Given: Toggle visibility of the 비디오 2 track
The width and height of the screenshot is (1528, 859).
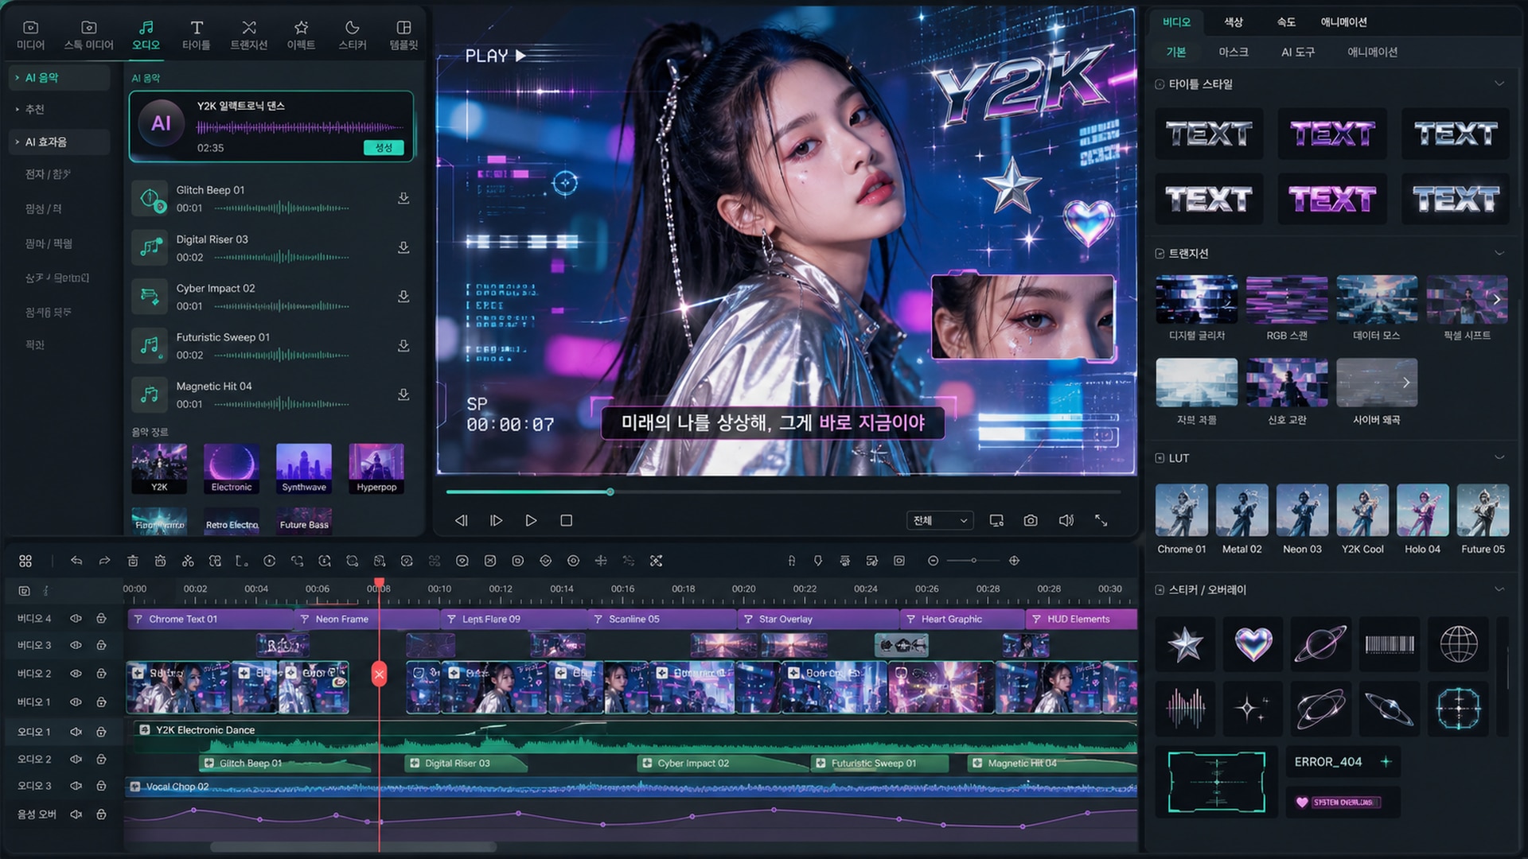Looking at the screenshot, I should pyautogui.click(x=76, y=674).
